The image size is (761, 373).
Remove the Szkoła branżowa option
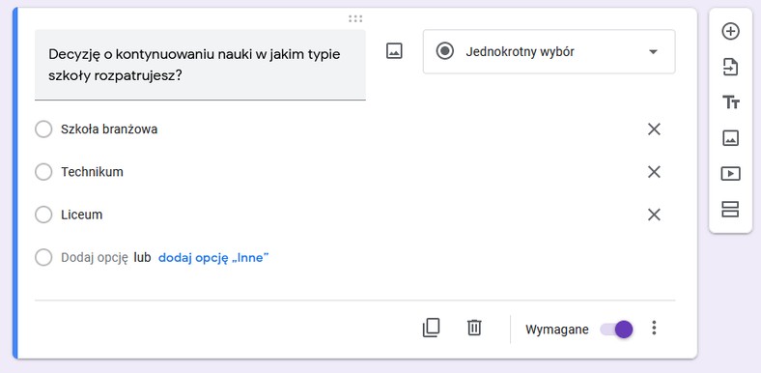(654, 129)
